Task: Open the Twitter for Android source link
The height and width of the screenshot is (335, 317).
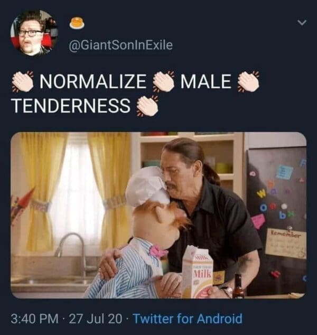Action: [x=188, y=319]
